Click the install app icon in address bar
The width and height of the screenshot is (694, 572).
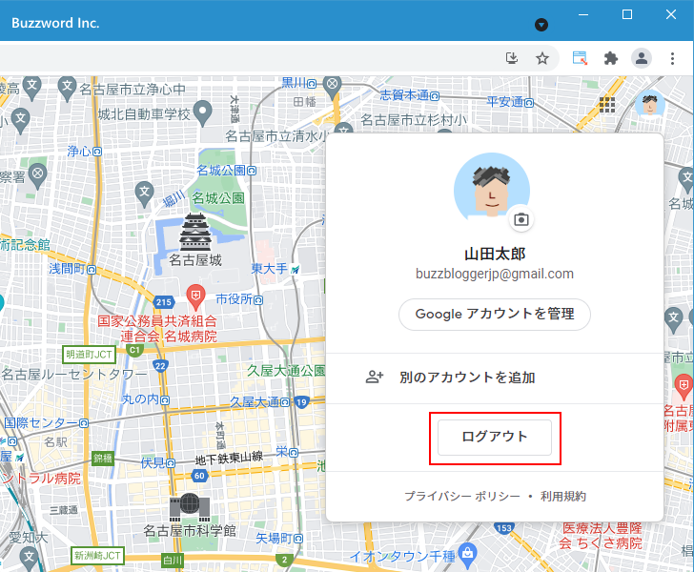point(512,58)
